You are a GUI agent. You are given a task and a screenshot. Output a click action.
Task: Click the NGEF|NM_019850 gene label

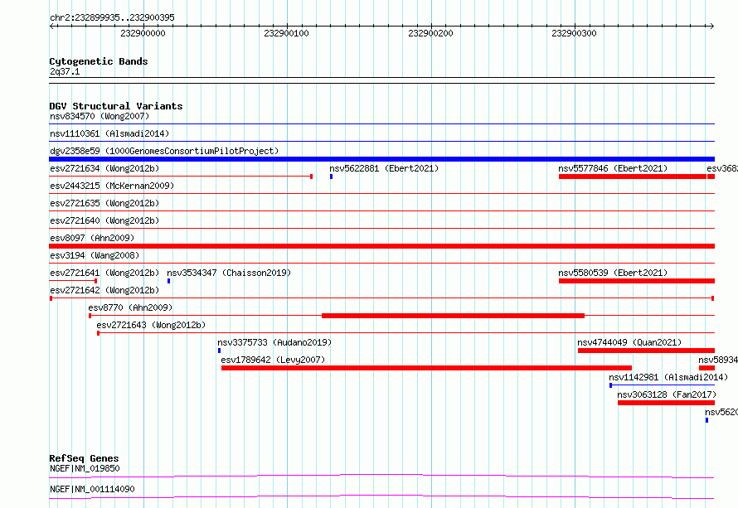tap(85, 468)
